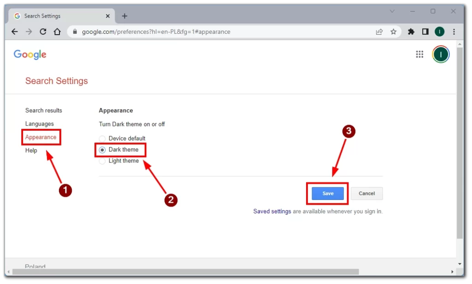Click the scroll left arrow
Viewport: 472px width, 284px height.
pos(8,272)
